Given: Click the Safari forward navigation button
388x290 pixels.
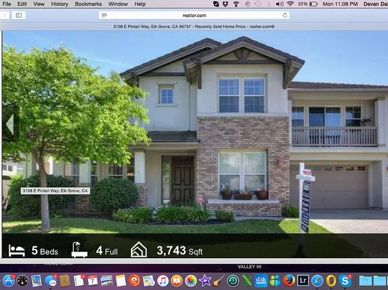Looking at the screenshot, I should (x=5, y=16).
